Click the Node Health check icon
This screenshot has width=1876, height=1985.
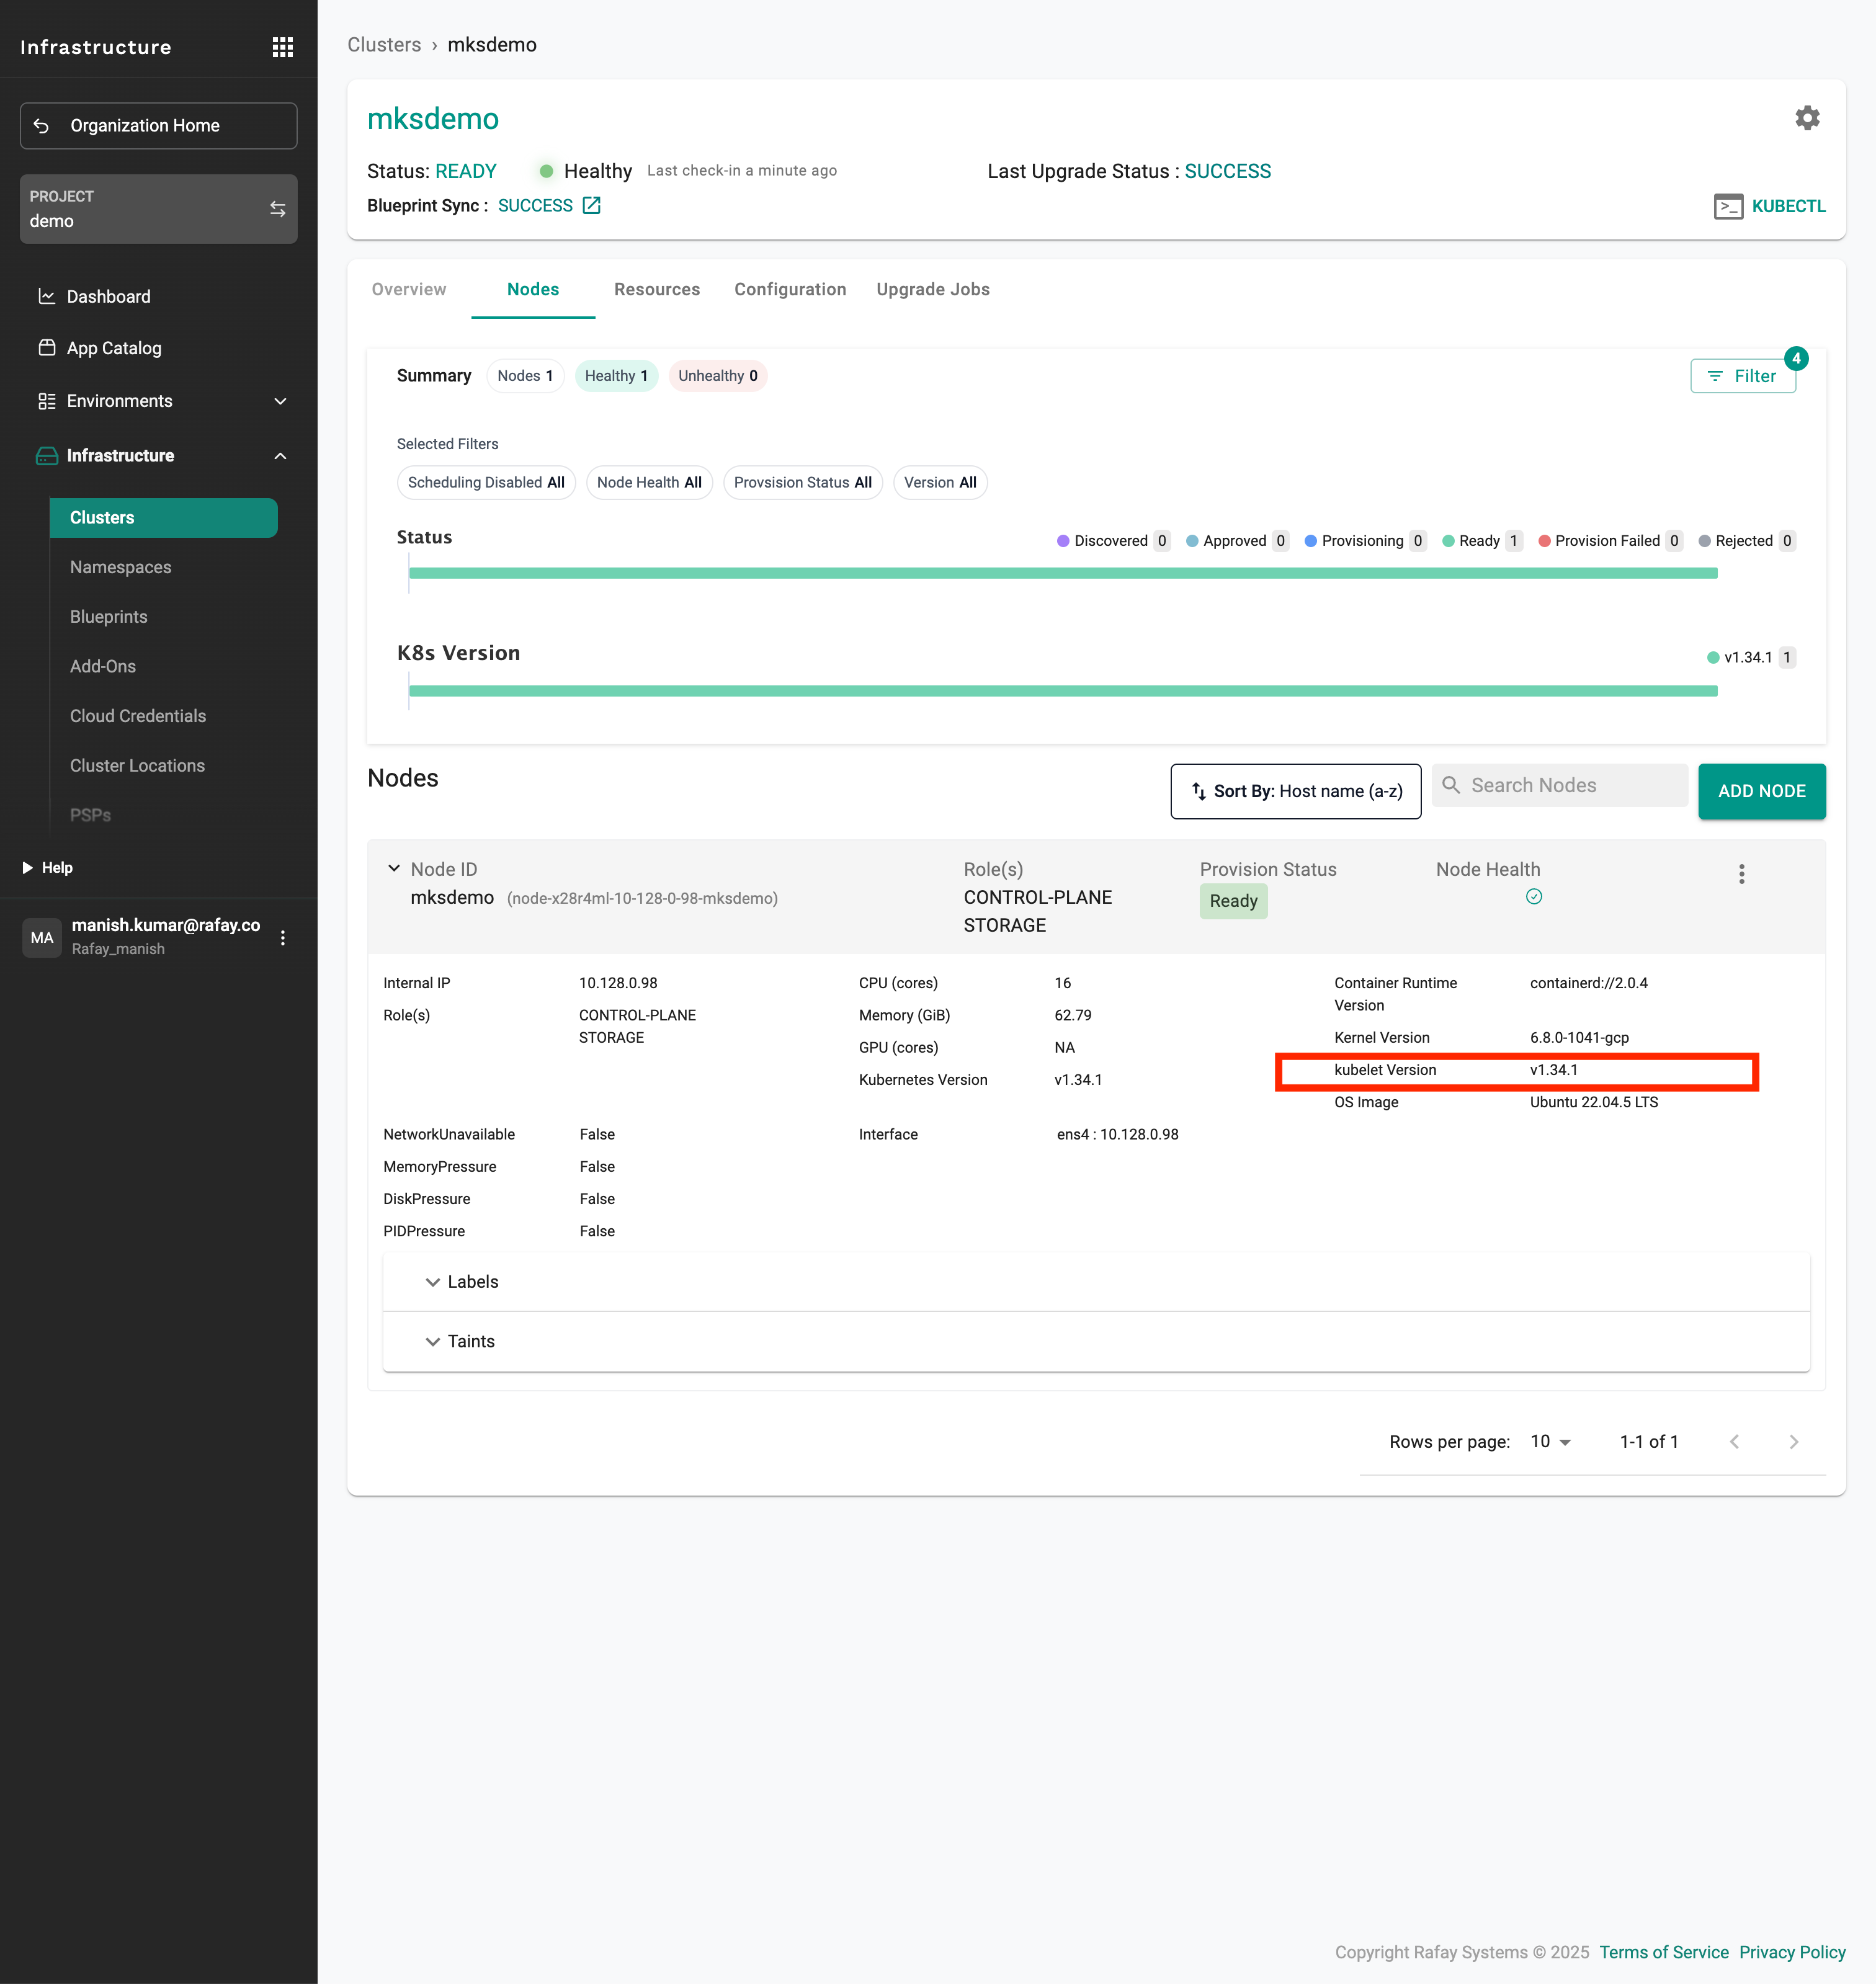pyautogui.click(x=1533, y=897)
